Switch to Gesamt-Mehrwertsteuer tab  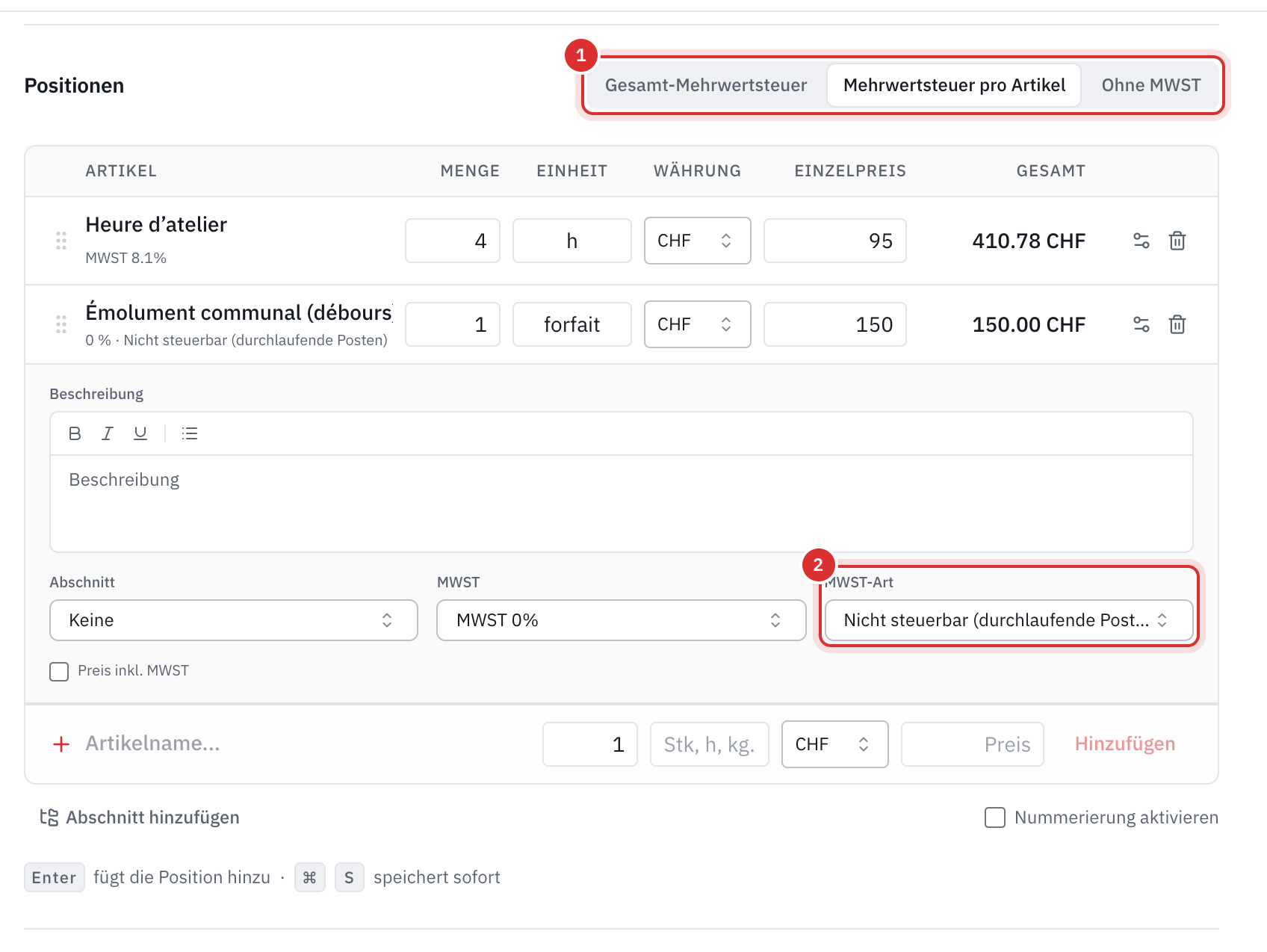pos(706,85)
